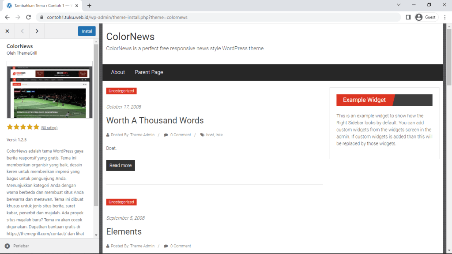The width and height of the screenshot is (452, 254).
Task: Go to previous theme with left chevron
Action: click(22, 31)
